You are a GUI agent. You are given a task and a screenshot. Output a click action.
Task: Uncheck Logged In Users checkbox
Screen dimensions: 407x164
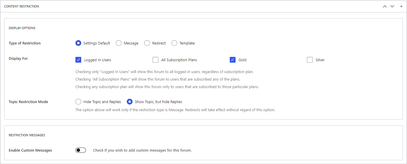[78, 60]
